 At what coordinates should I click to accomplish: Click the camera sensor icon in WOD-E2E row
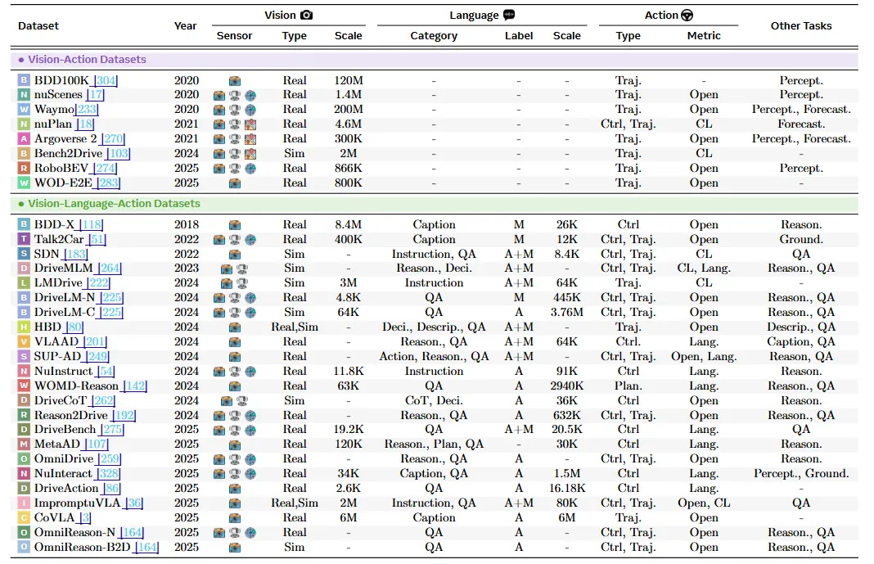point(235,183)
